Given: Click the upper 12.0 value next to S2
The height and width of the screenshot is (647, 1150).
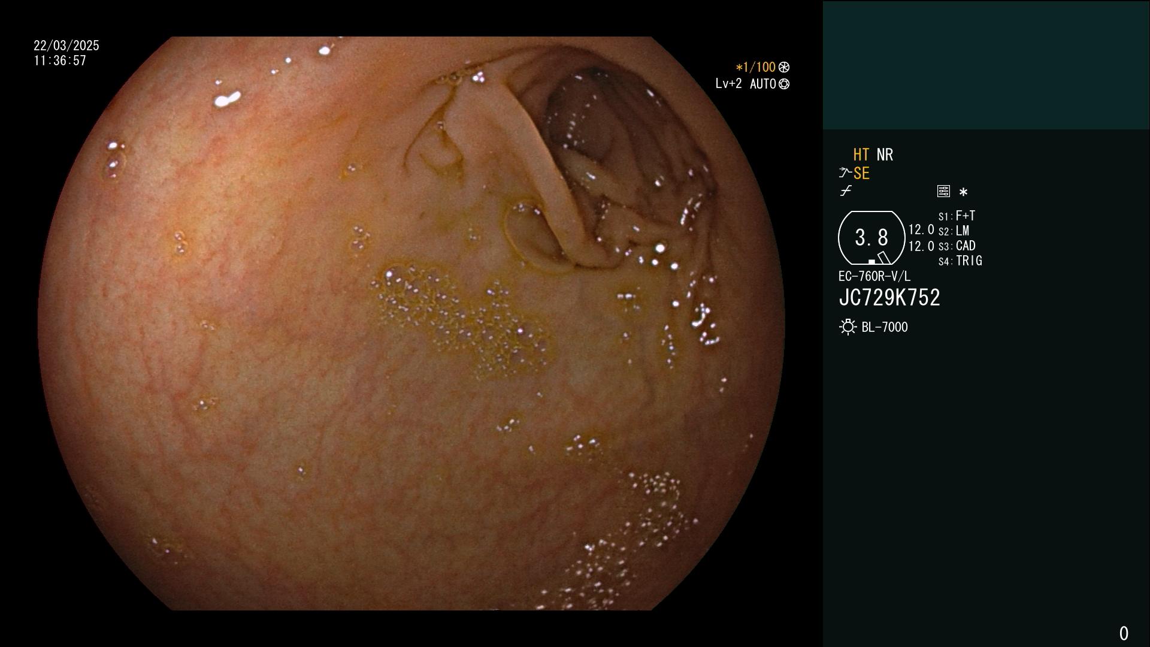Looking at the screenshot, I should [921, 230].
